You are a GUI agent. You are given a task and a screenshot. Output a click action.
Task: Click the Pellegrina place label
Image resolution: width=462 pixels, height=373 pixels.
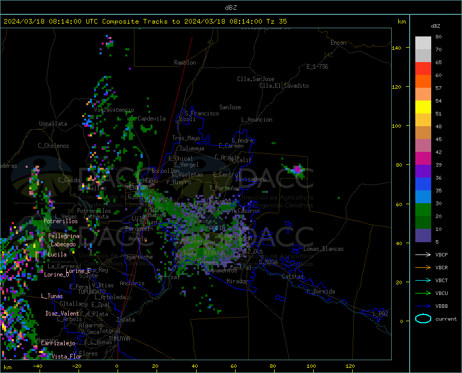[64, 236]
